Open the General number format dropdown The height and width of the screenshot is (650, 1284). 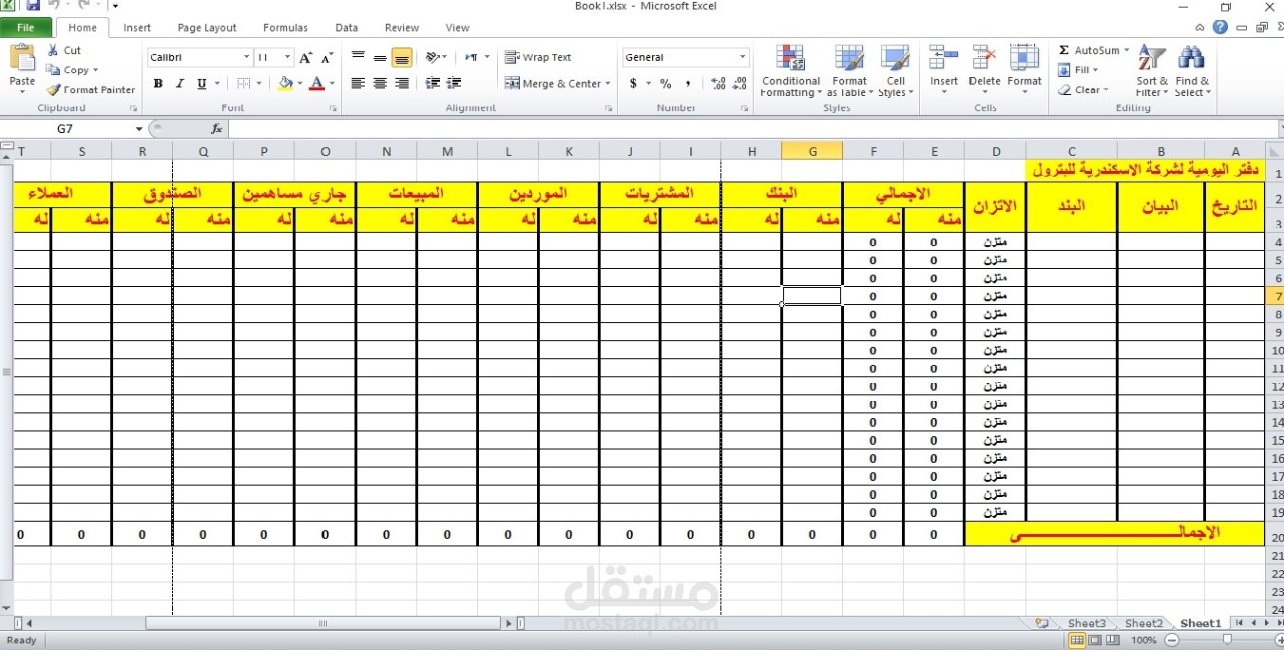coord(743,58)
